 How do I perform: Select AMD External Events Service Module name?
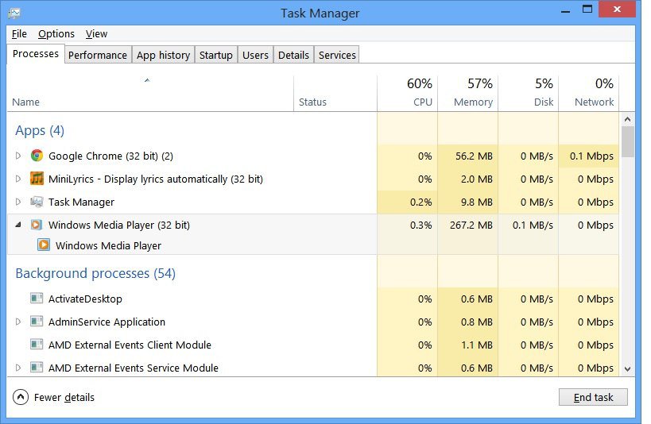coord(134,368)
